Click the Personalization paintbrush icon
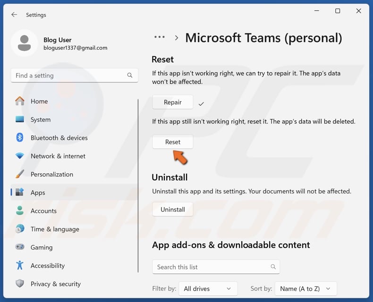Viewport: 373px width, 302px height. click(20, 174)
